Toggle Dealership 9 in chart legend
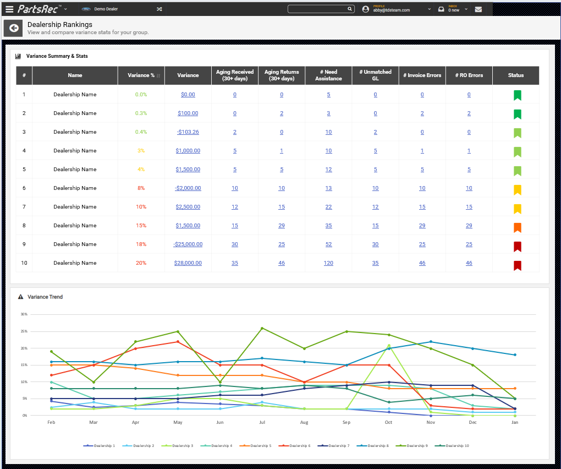Viewport: 561px width, 469px height. tap(411, 446)
